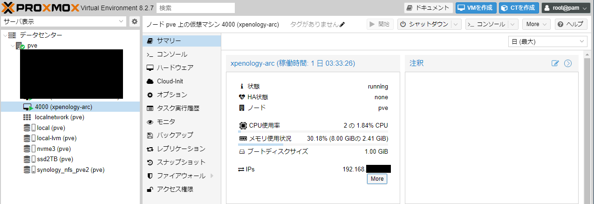Open the 日 (最大) timeframe dropdown
This screenshot has width=594, height=204.
[x=547, y=41]
